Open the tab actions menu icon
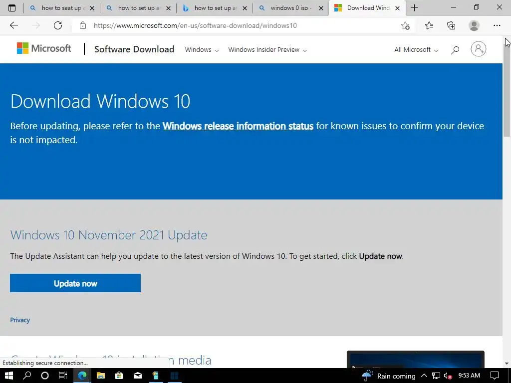 click(12, 8)
